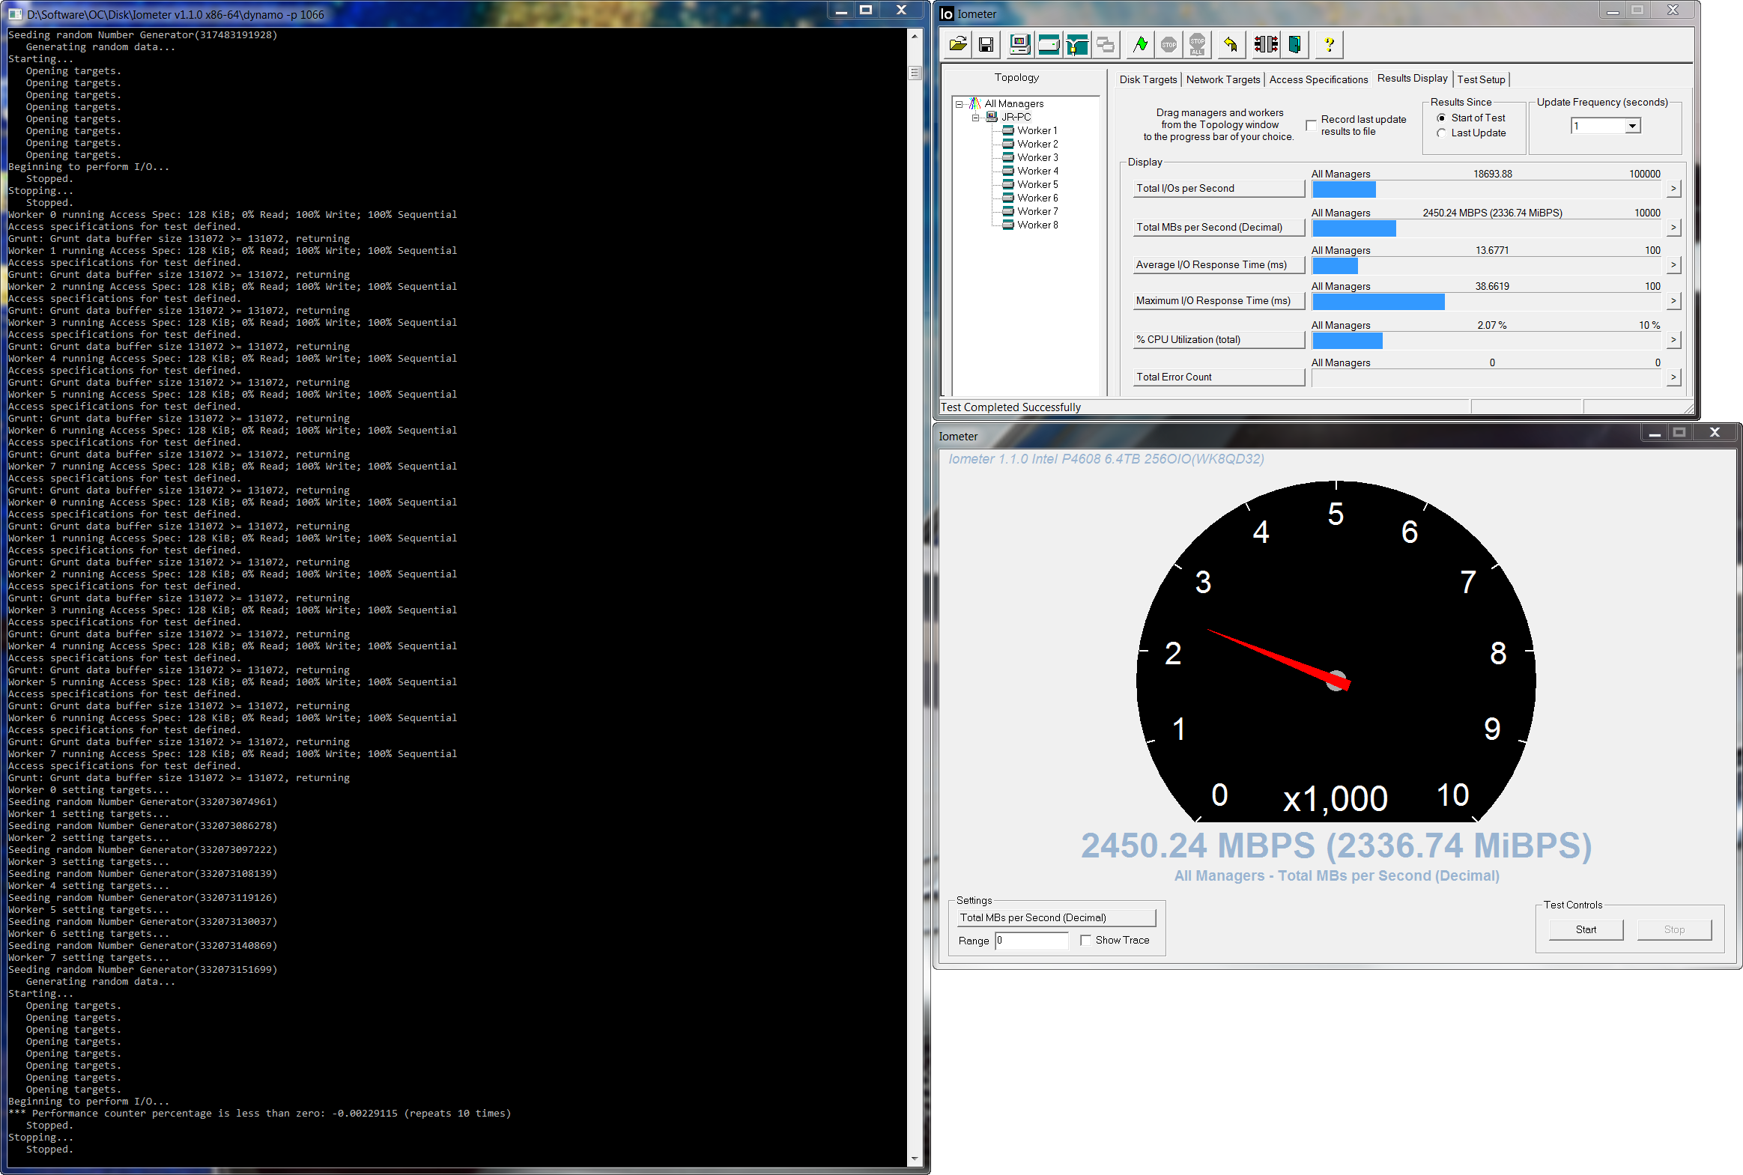Click the Worker 3 disk icon
This screenshot has height=1175, width=1743.
tap(1009, 157)
